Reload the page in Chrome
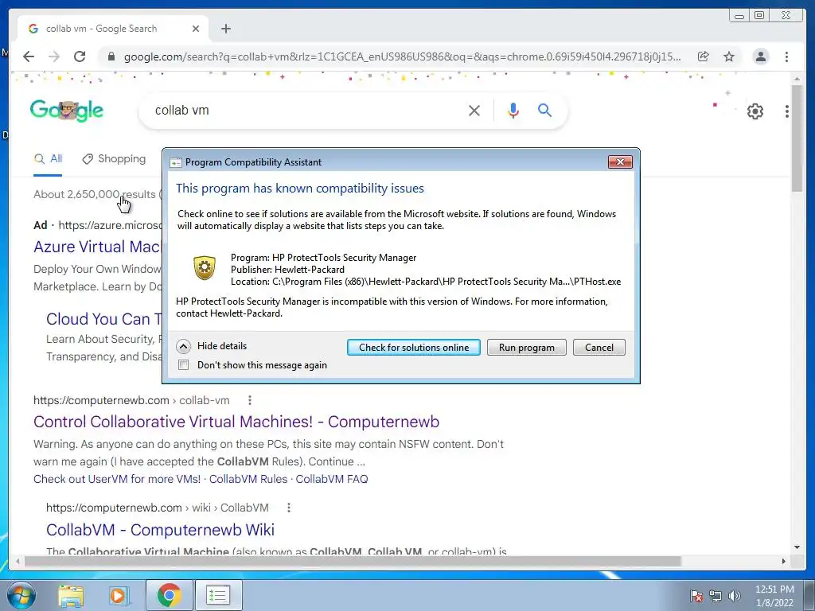The width and height of the screenshot is (815, 611). pyautogui.click(x=80, y=56)
